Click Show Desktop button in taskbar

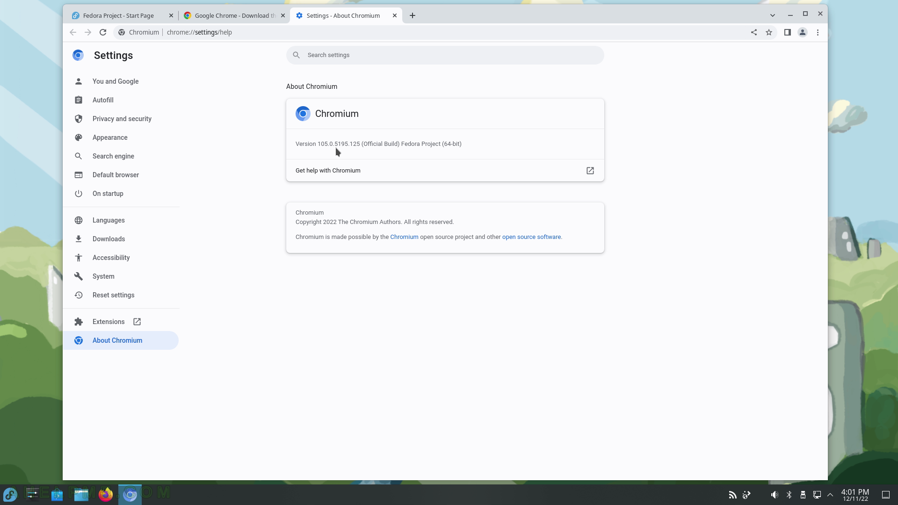point(886,495)
